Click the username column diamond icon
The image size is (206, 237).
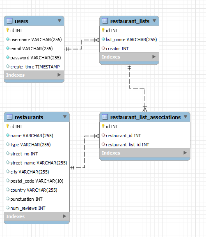(7, 39)
